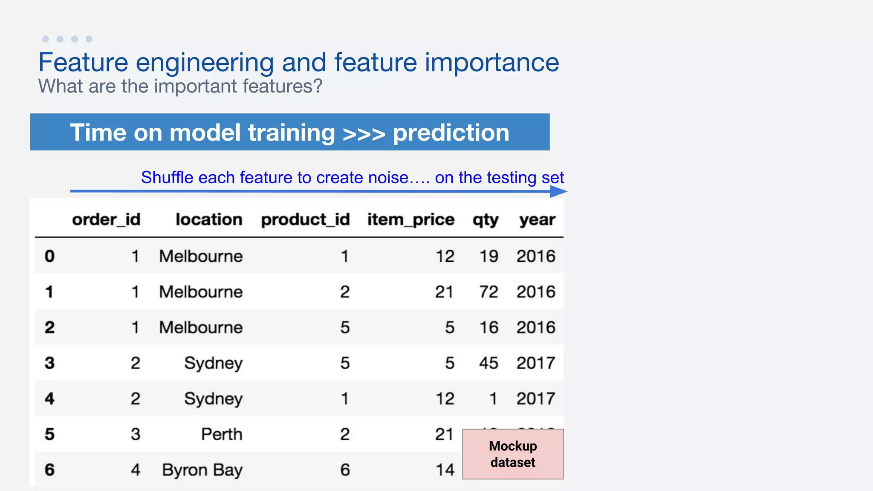
Task: Click Melbourne in row 1
Action: [201, 292]
